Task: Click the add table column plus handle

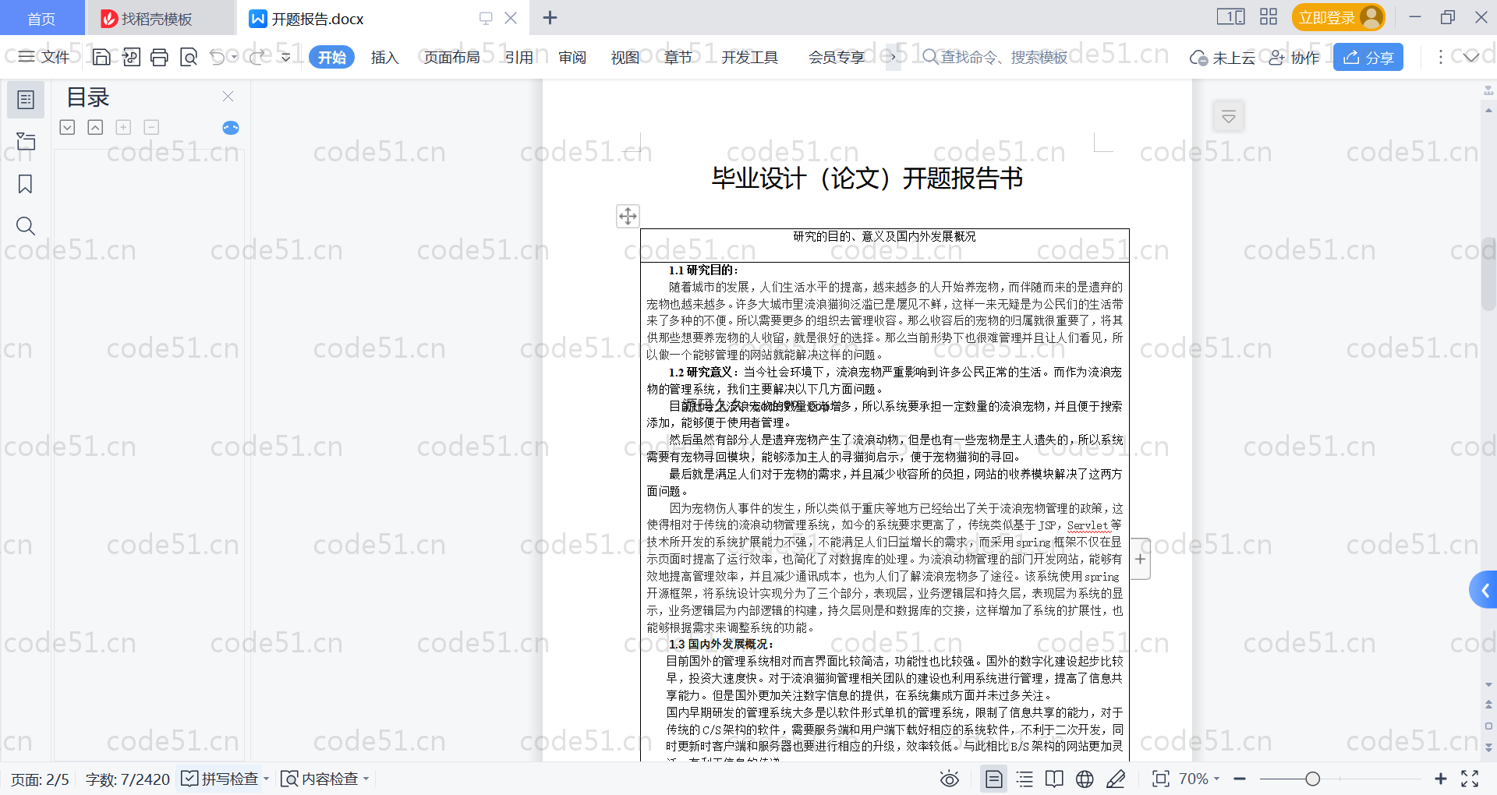Action: (x=1140, y=559)
